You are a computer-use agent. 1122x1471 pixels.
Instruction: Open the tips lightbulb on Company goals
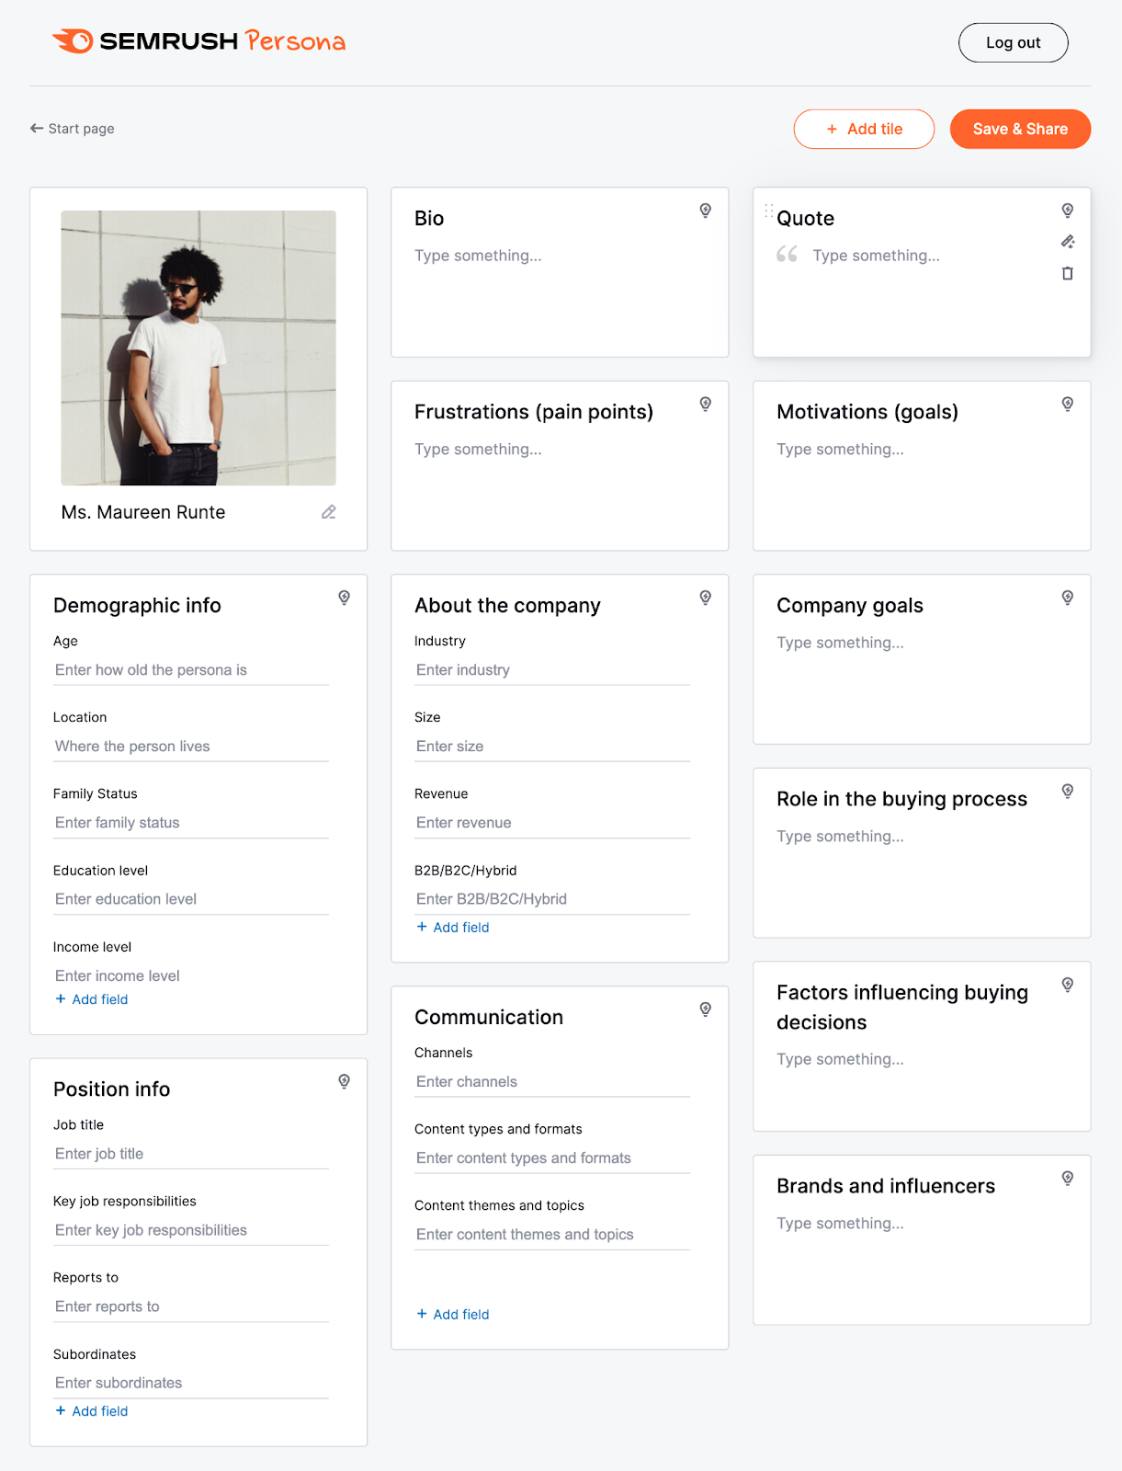[1067, 598]
